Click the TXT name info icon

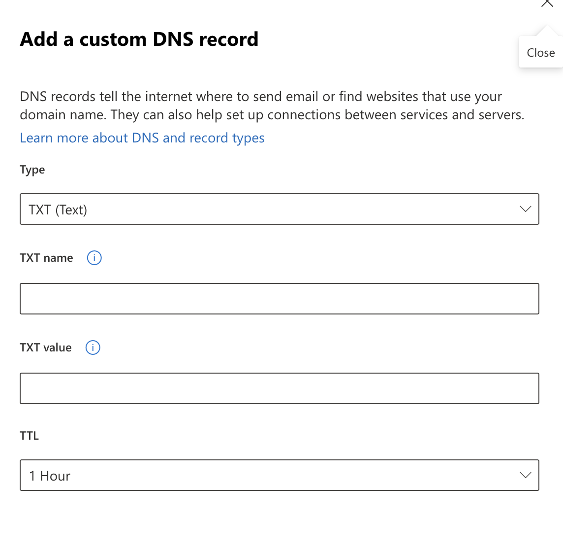pyautogui.click(x=94, y=258)
